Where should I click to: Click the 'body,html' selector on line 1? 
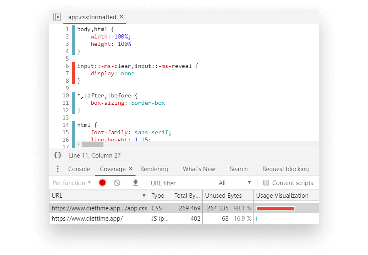coord(92,29)
